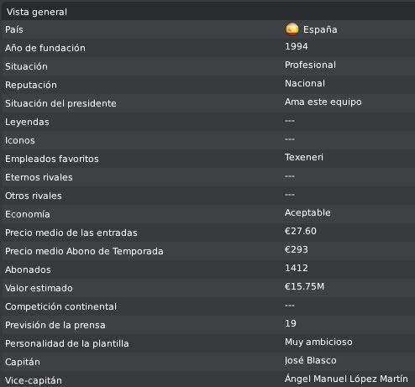Click the Leyendas row label

tap(27, 122)
